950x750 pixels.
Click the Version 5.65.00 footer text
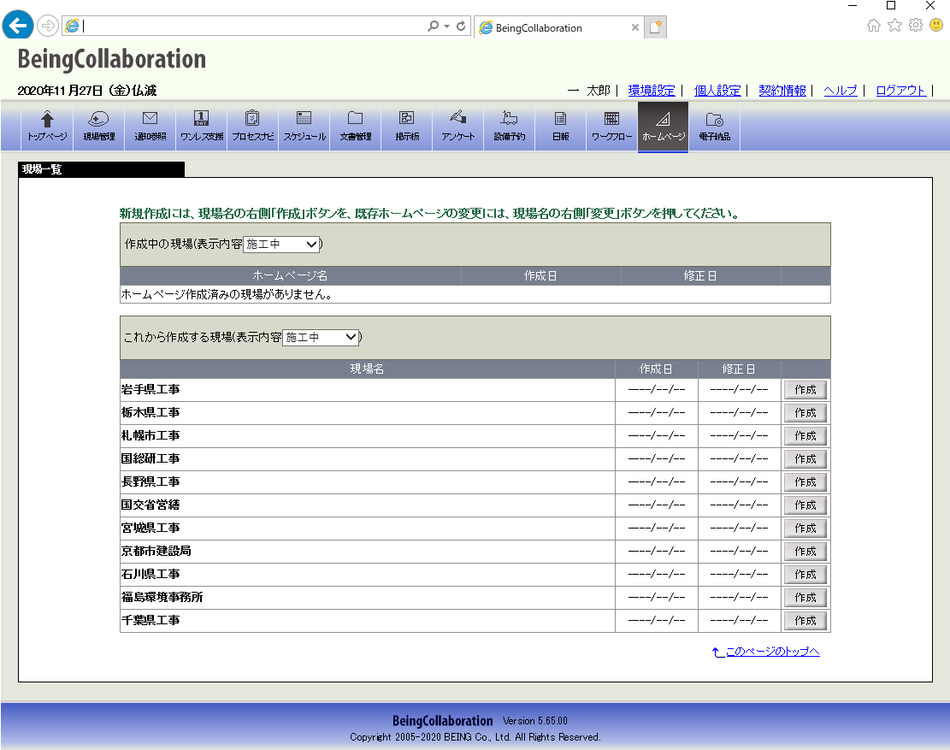(535, 721)
